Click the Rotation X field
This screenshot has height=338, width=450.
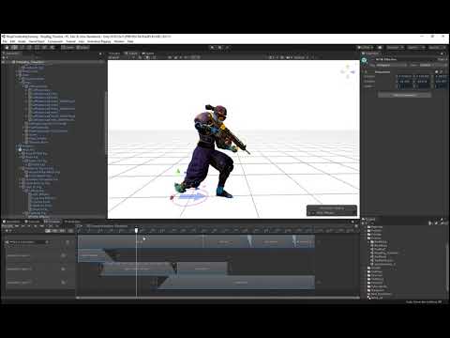click(x=404, y=82)
